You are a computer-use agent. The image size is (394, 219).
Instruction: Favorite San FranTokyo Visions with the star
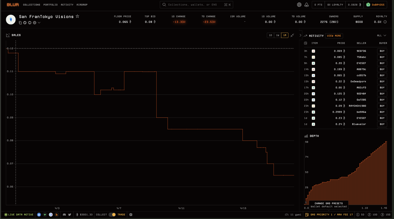click(77, 16)
